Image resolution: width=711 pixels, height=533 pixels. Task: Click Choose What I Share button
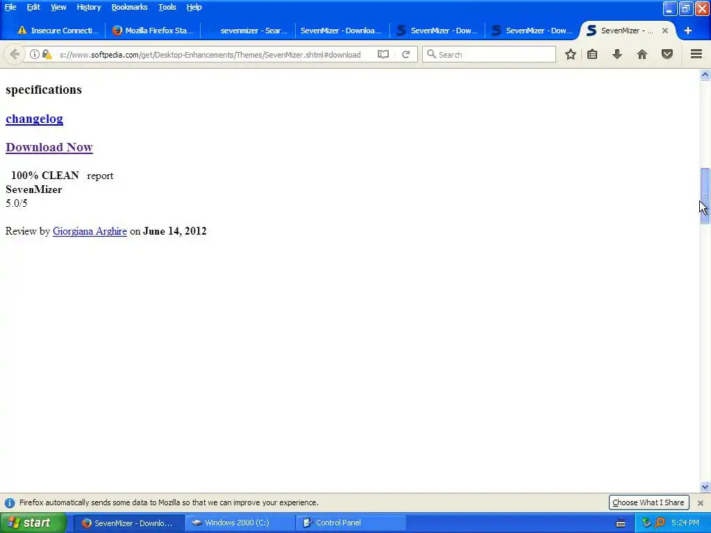coord(649,502)
